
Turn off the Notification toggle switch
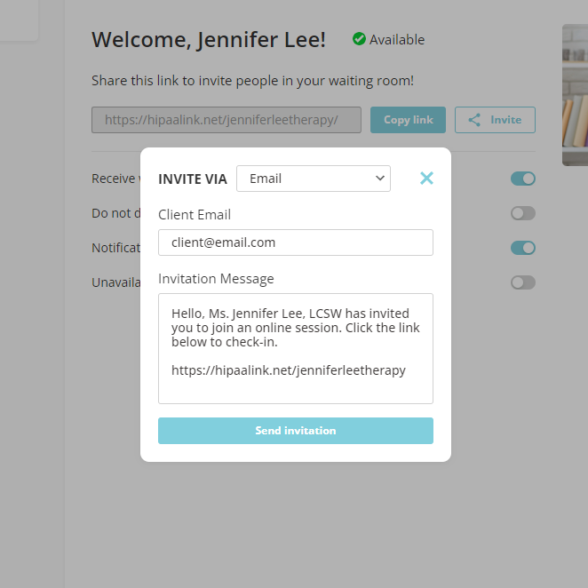pyautogui.click(x=523, y=248)
